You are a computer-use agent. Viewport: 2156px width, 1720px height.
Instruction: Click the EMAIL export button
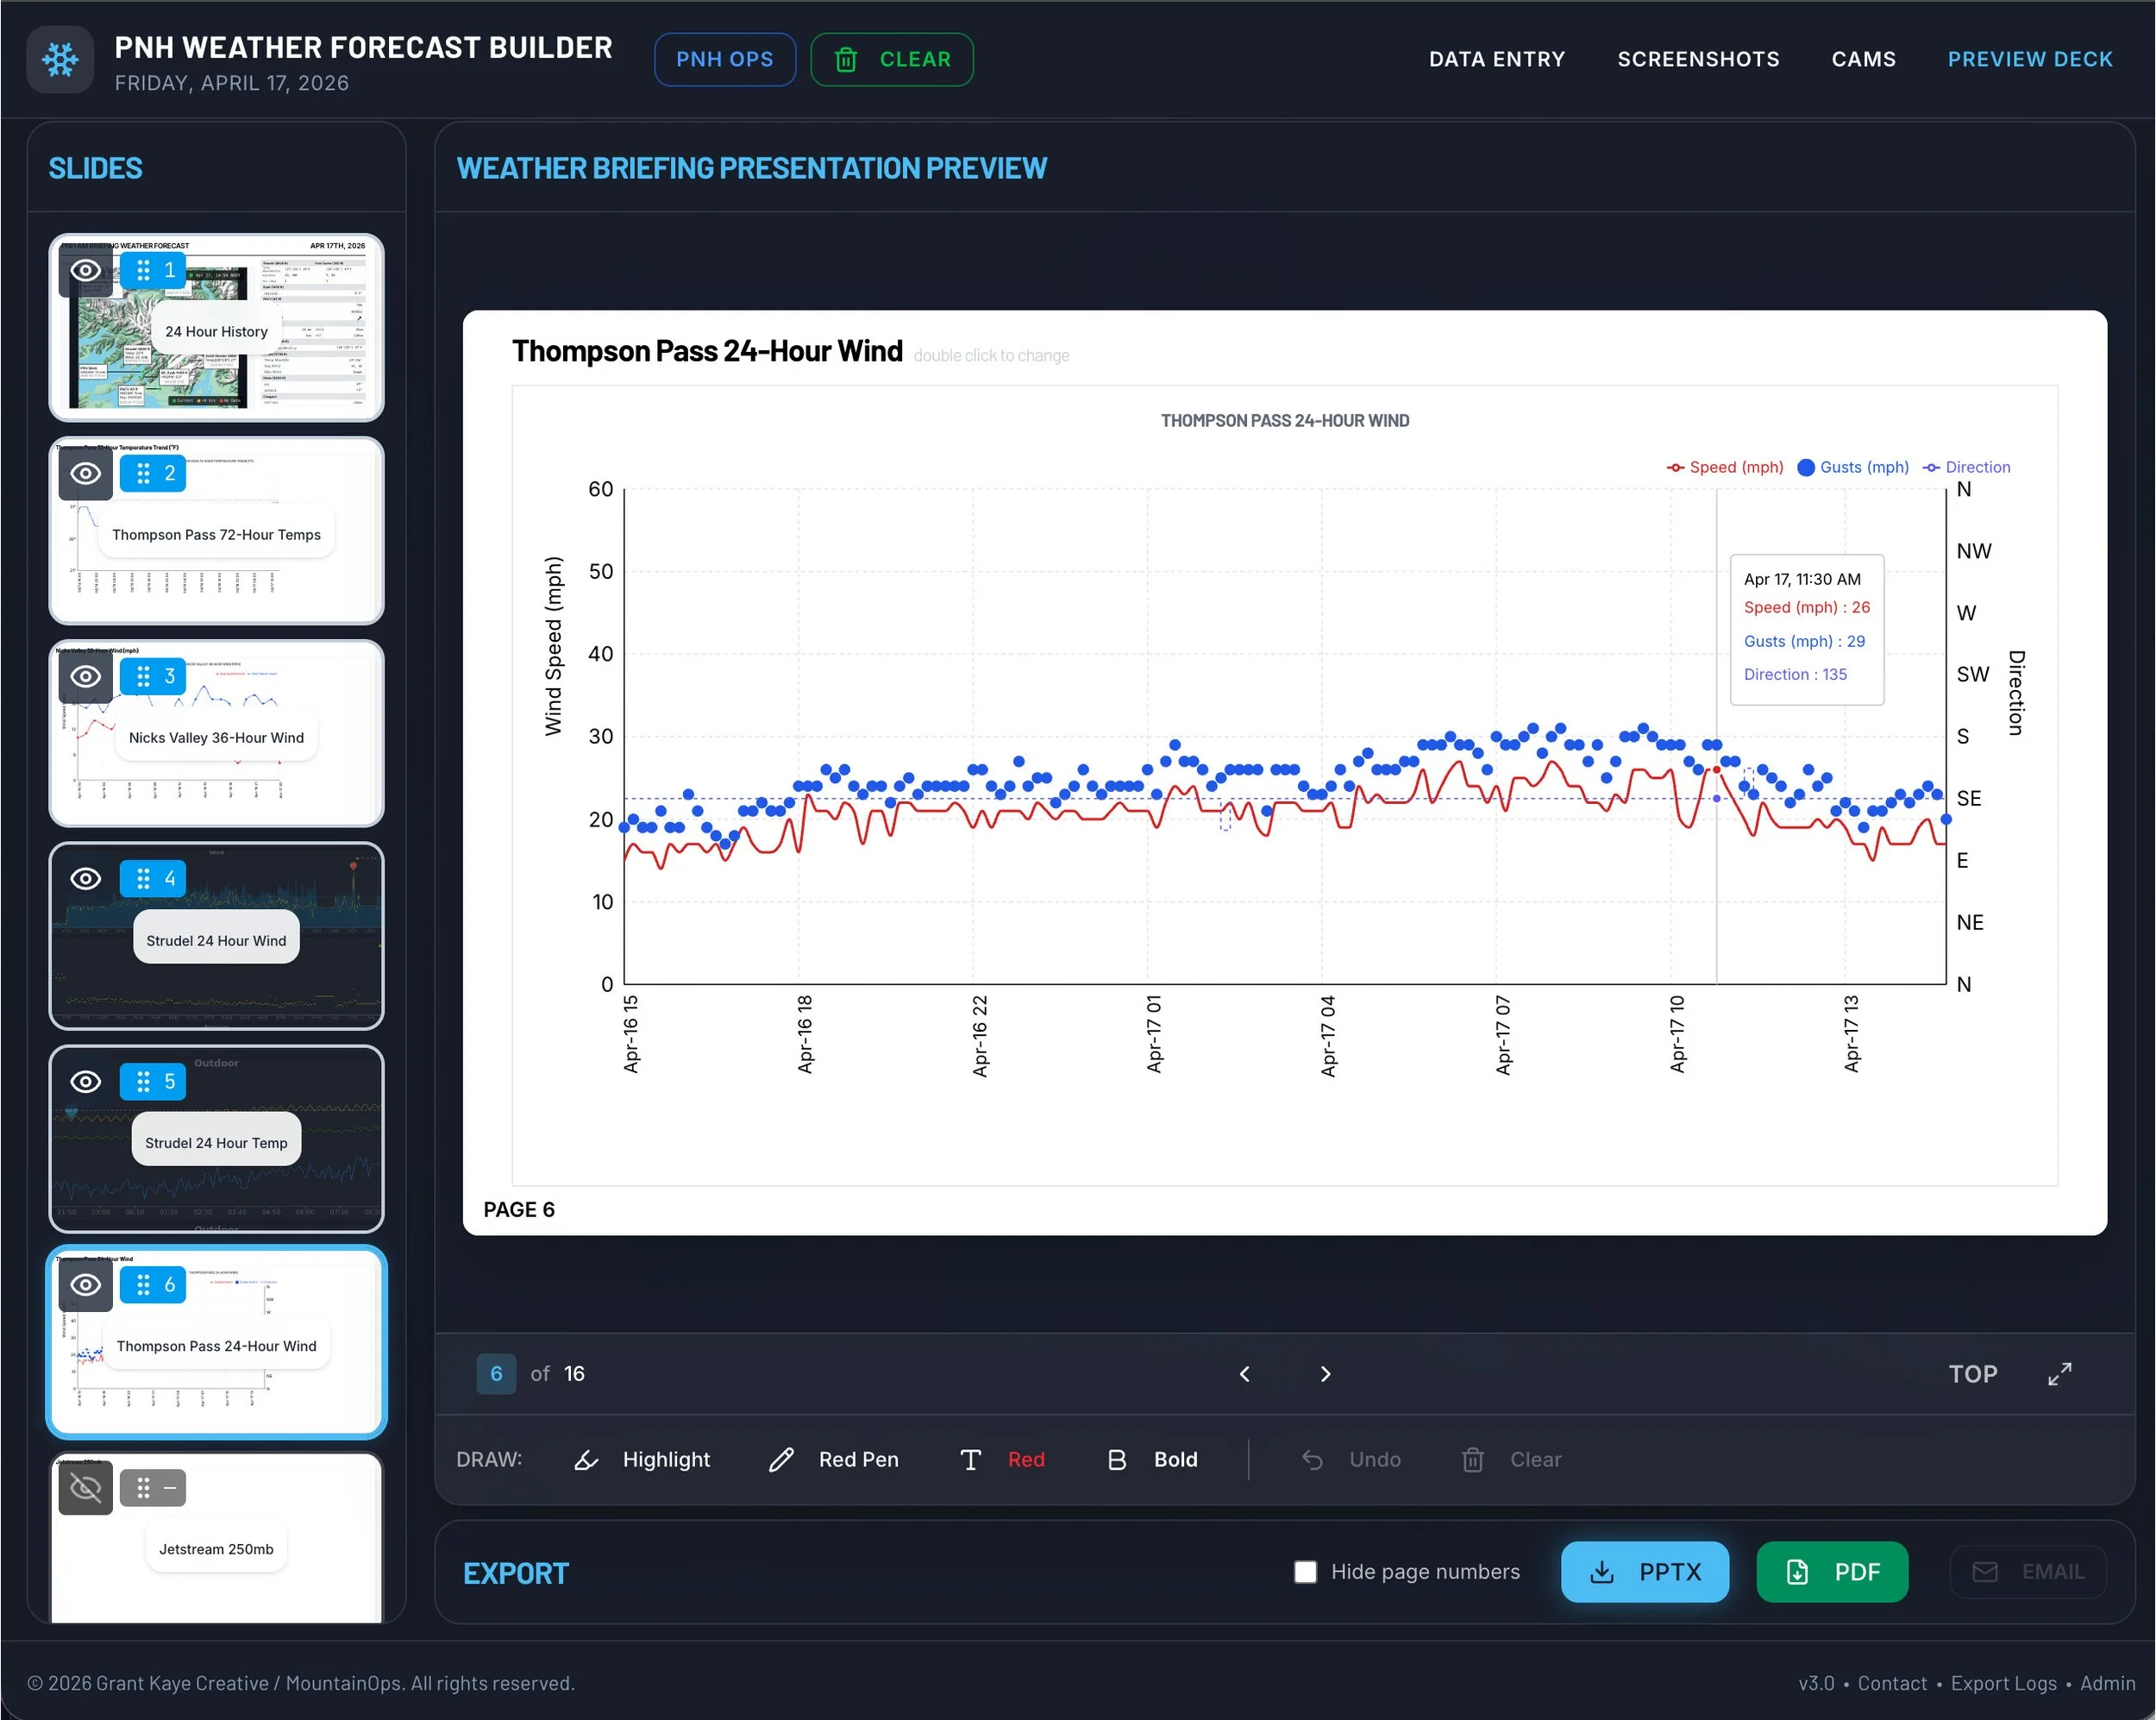click(x=2028, y=1573)
